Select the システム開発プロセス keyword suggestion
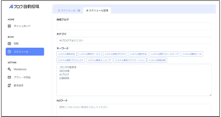 pos(115,54)
